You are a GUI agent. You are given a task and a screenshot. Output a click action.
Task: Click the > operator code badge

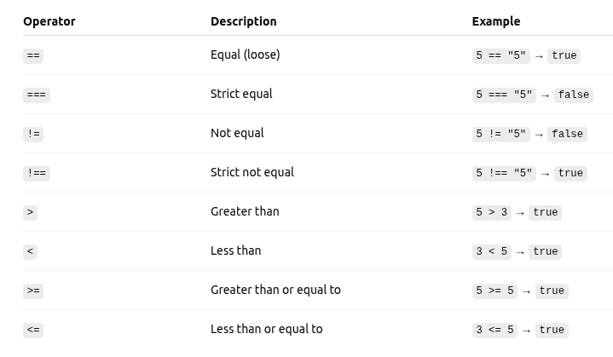[x=30, y=213]
